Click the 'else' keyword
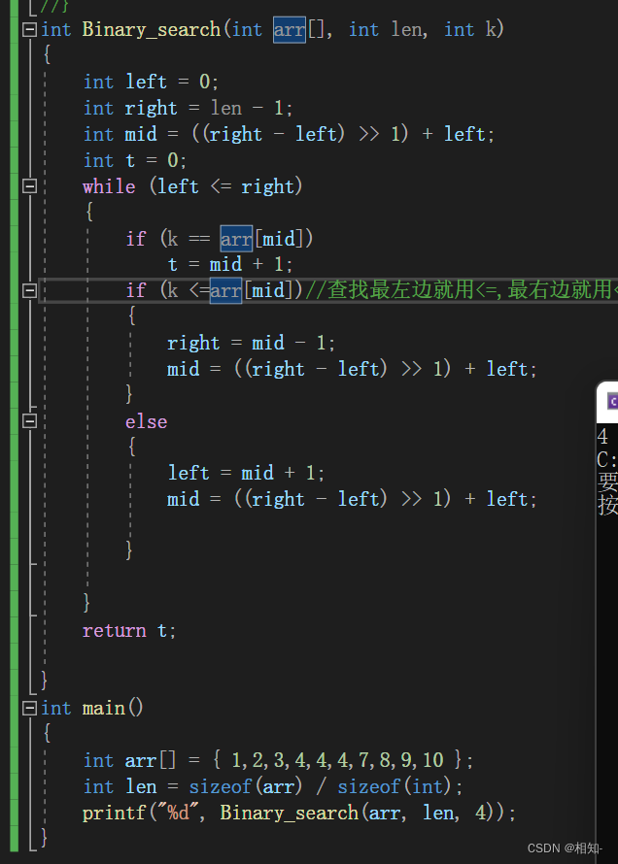 click(x=146, y=421)
